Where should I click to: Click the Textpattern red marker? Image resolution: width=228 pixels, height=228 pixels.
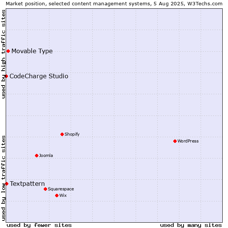pyautogui.click(x=6, y=184)
